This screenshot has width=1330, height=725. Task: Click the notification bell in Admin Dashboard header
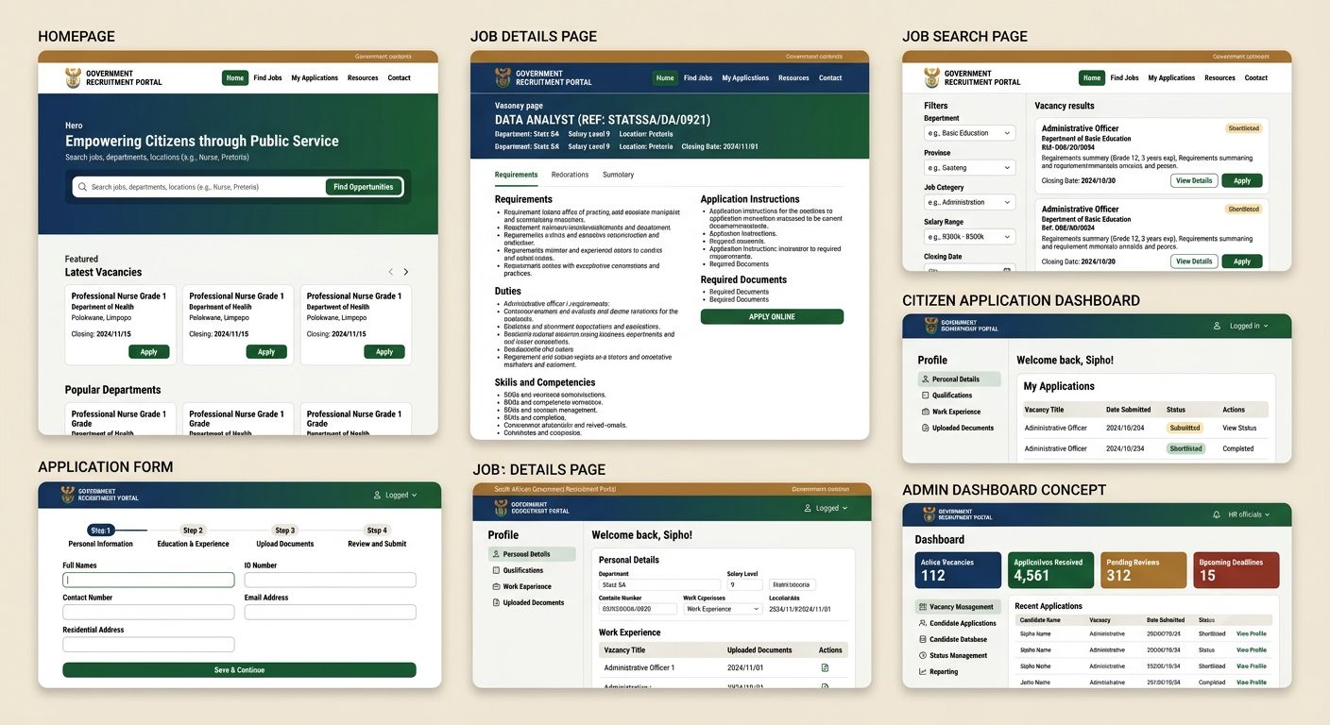click(1218, 514)
